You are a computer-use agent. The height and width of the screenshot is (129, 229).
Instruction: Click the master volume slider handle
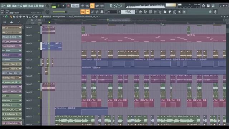pos(66,12)
